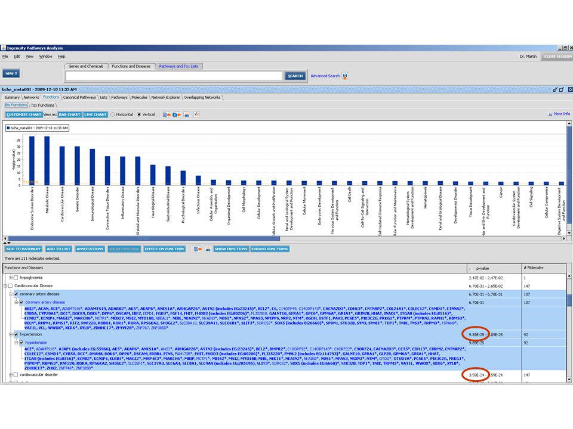Viewport: 573px width, 429px height.
Task: Click the More Info icon
Action: (550, 114)
